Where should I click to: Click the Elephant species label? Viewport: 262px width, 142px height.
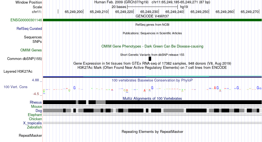(x=35, y=115)
